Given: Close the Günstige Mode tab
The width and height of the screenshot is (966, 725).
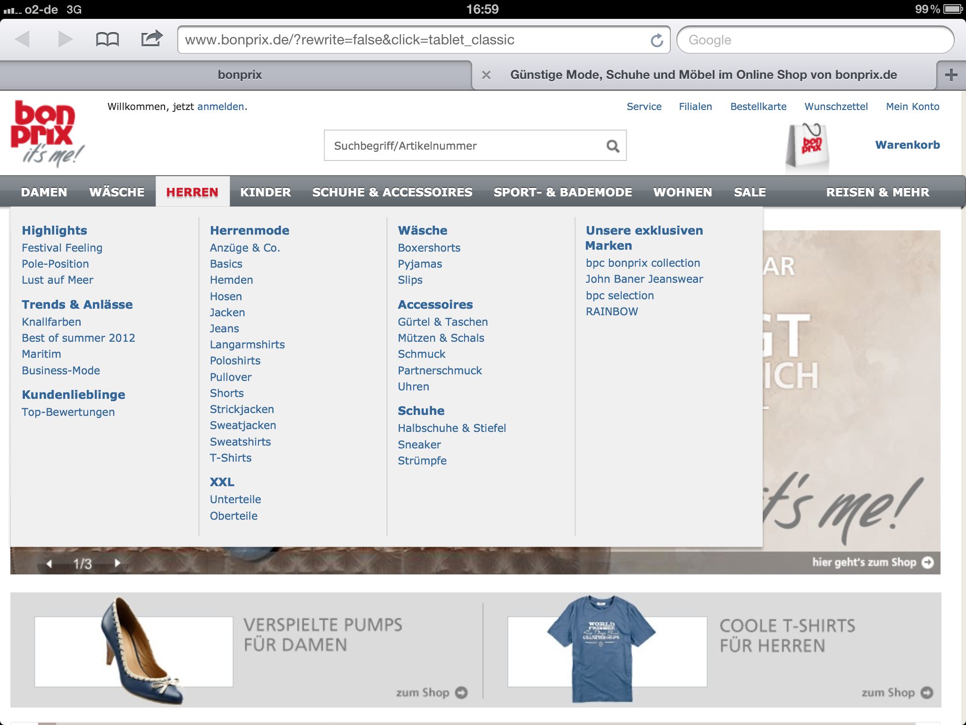Looking at the screenshot, I should [486, 75].
